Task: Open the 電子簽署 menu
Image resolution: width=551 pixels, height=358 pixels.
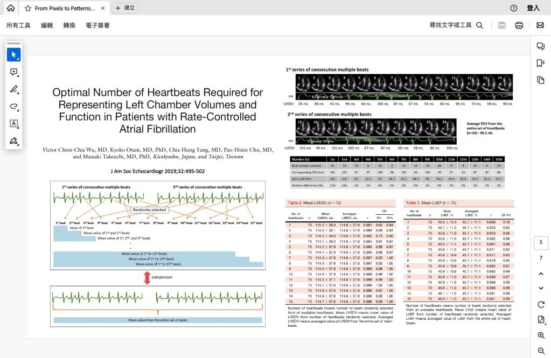Action: [x=97, y=25]
